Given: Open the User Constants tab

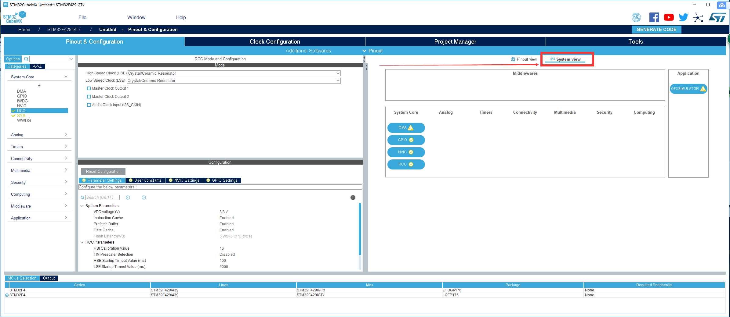Looking at the screenshot, I should pos(145,180).
